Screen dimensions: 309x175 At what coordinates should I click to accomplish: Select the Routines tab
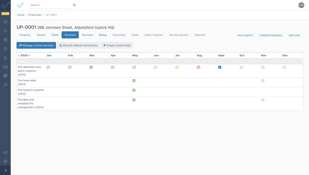[x=70, y=35]
